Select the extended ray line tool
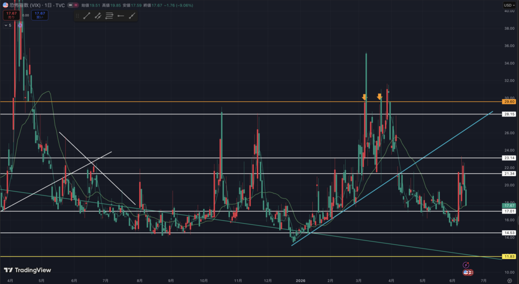 point(132,16)
